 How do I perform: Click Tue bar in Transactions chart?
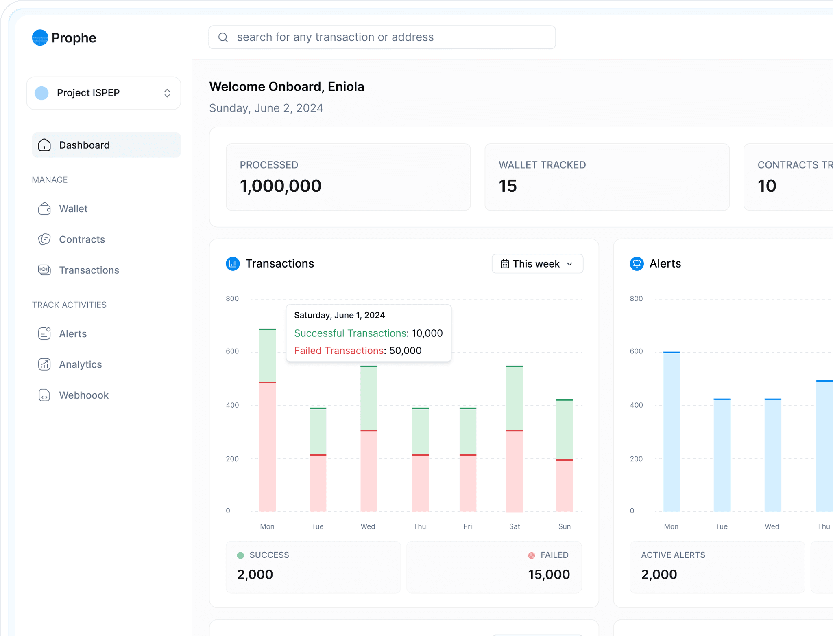coord(318,460)
